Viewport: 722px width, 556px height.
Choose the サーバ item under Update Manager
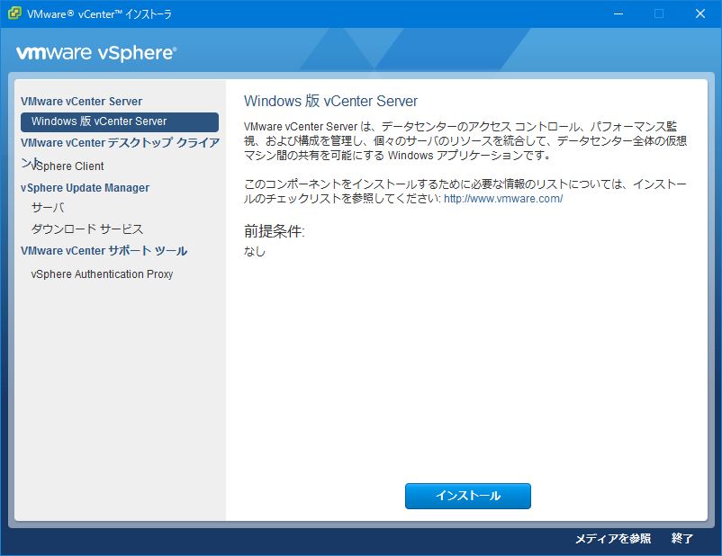click(x=48, y=208)
